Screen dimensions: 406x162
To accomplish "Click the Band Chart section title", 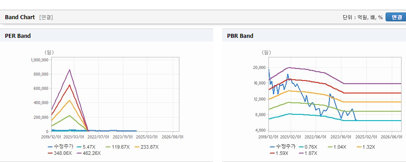I will point(20,17).
